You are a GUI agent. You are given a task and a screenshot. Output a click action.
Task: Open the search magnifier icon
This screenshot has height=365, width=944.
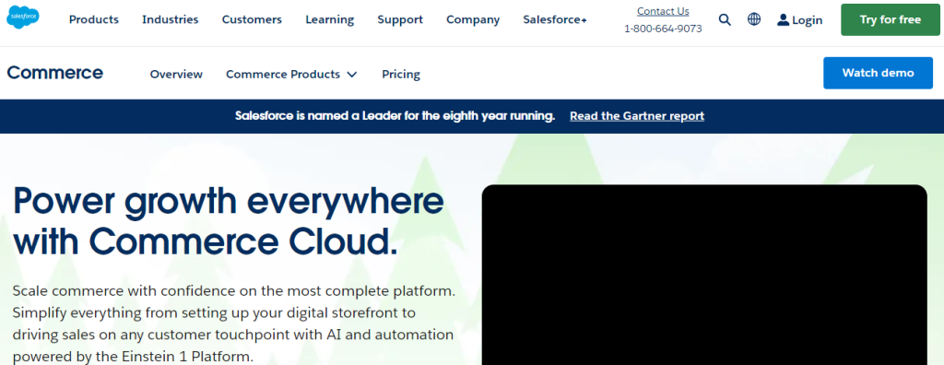725,20
